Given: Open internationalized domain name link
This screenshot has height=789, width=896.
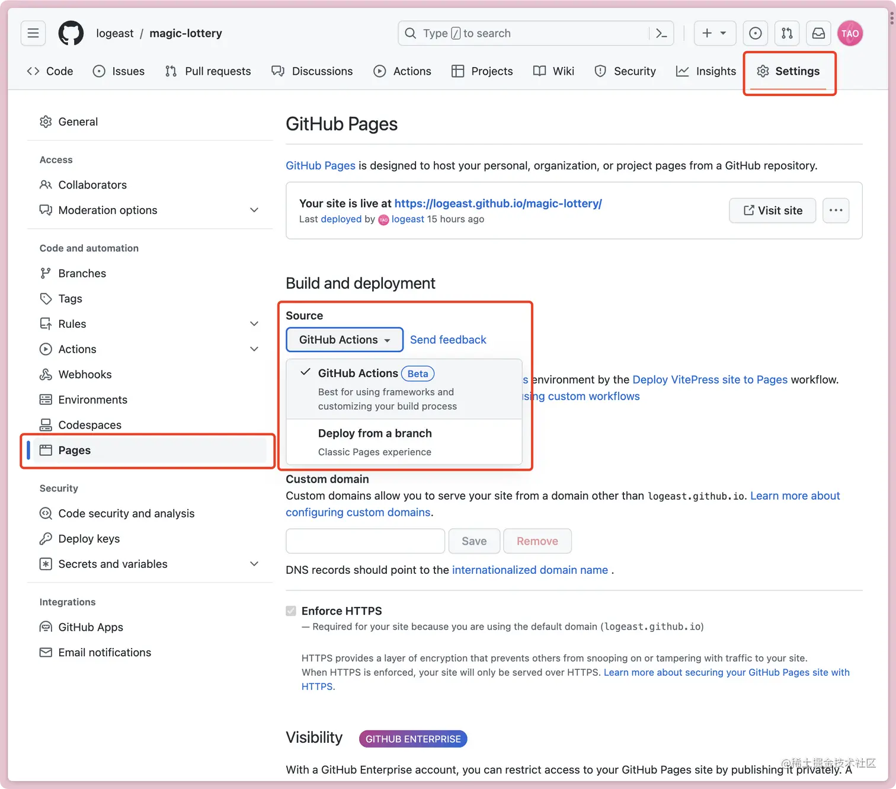Looking at the screenshot, I should (530, 570).
